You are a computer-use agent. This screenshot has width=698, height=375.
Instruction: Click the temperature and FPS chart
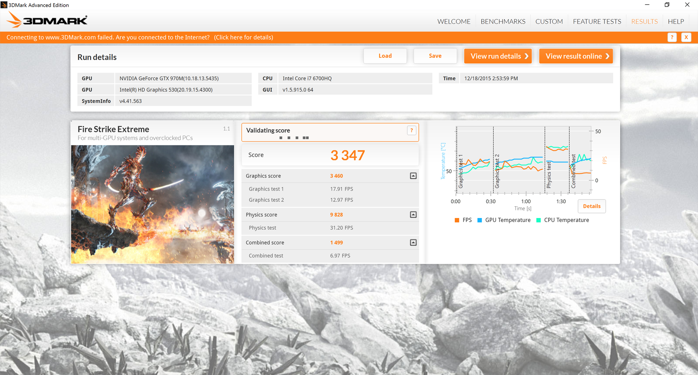coord(523,160)
